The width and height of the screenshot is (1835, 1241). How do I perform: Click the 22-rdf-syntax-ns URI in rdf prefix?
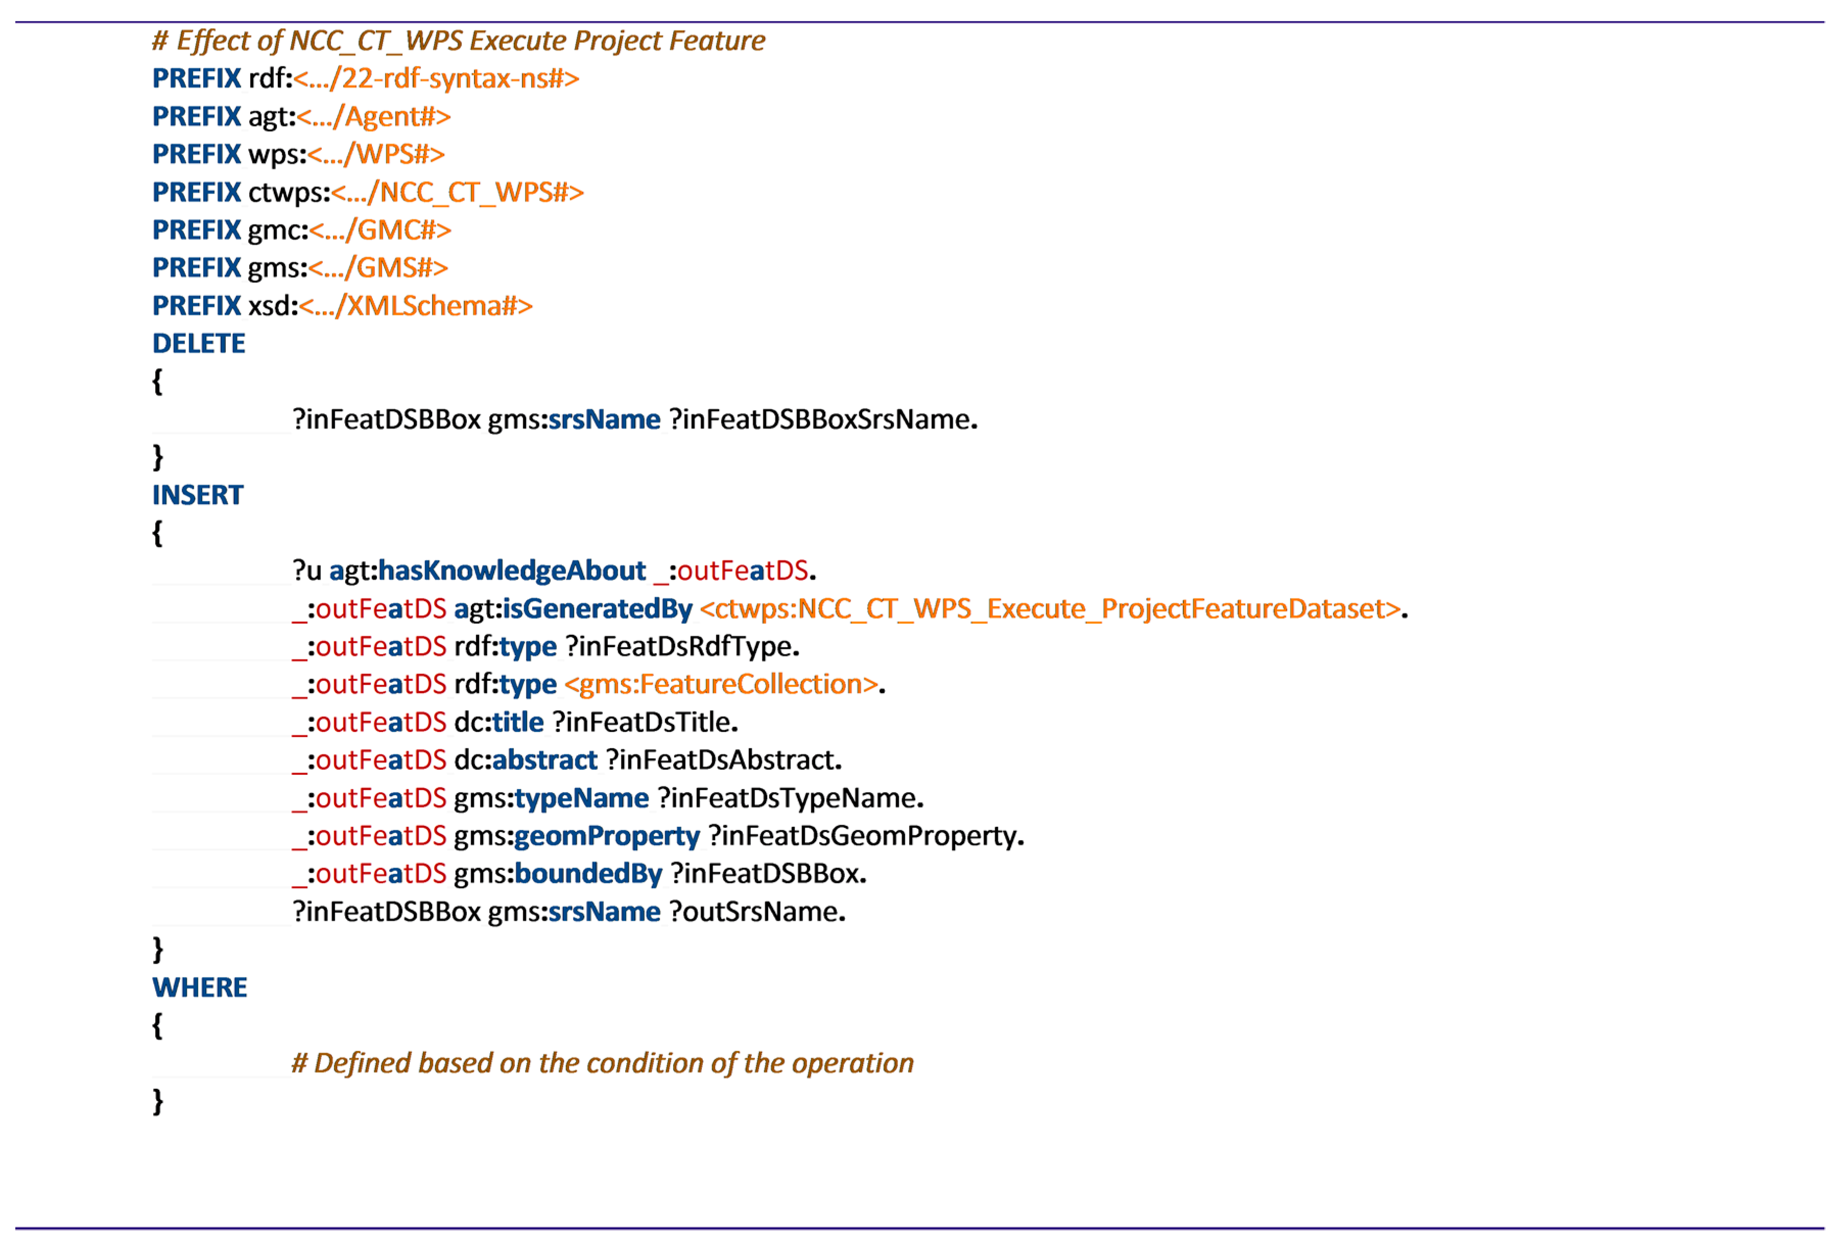point(436,78)
